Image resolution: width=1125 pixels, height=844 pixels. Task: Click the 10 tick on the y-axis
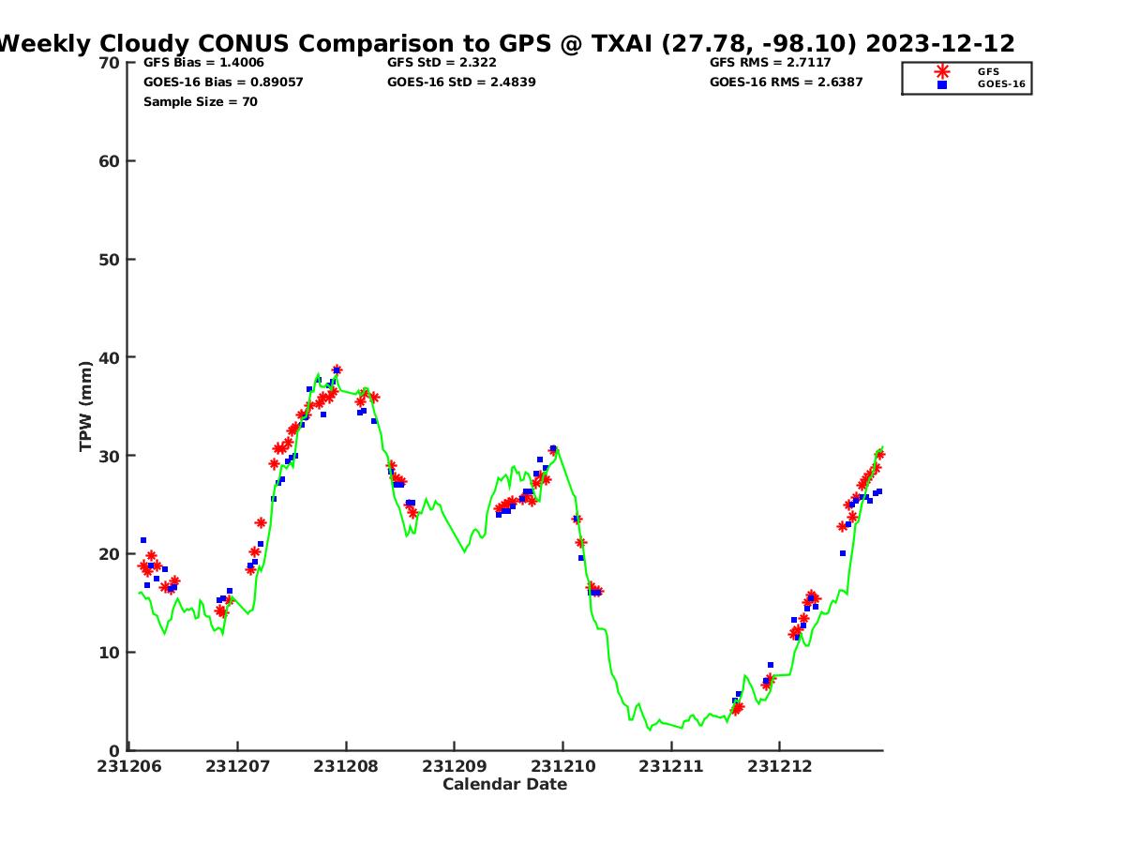click(110, 653)
